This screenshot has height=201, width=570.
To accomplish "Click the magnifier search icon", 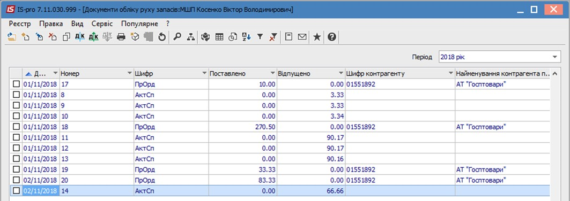I will (177, 37).
